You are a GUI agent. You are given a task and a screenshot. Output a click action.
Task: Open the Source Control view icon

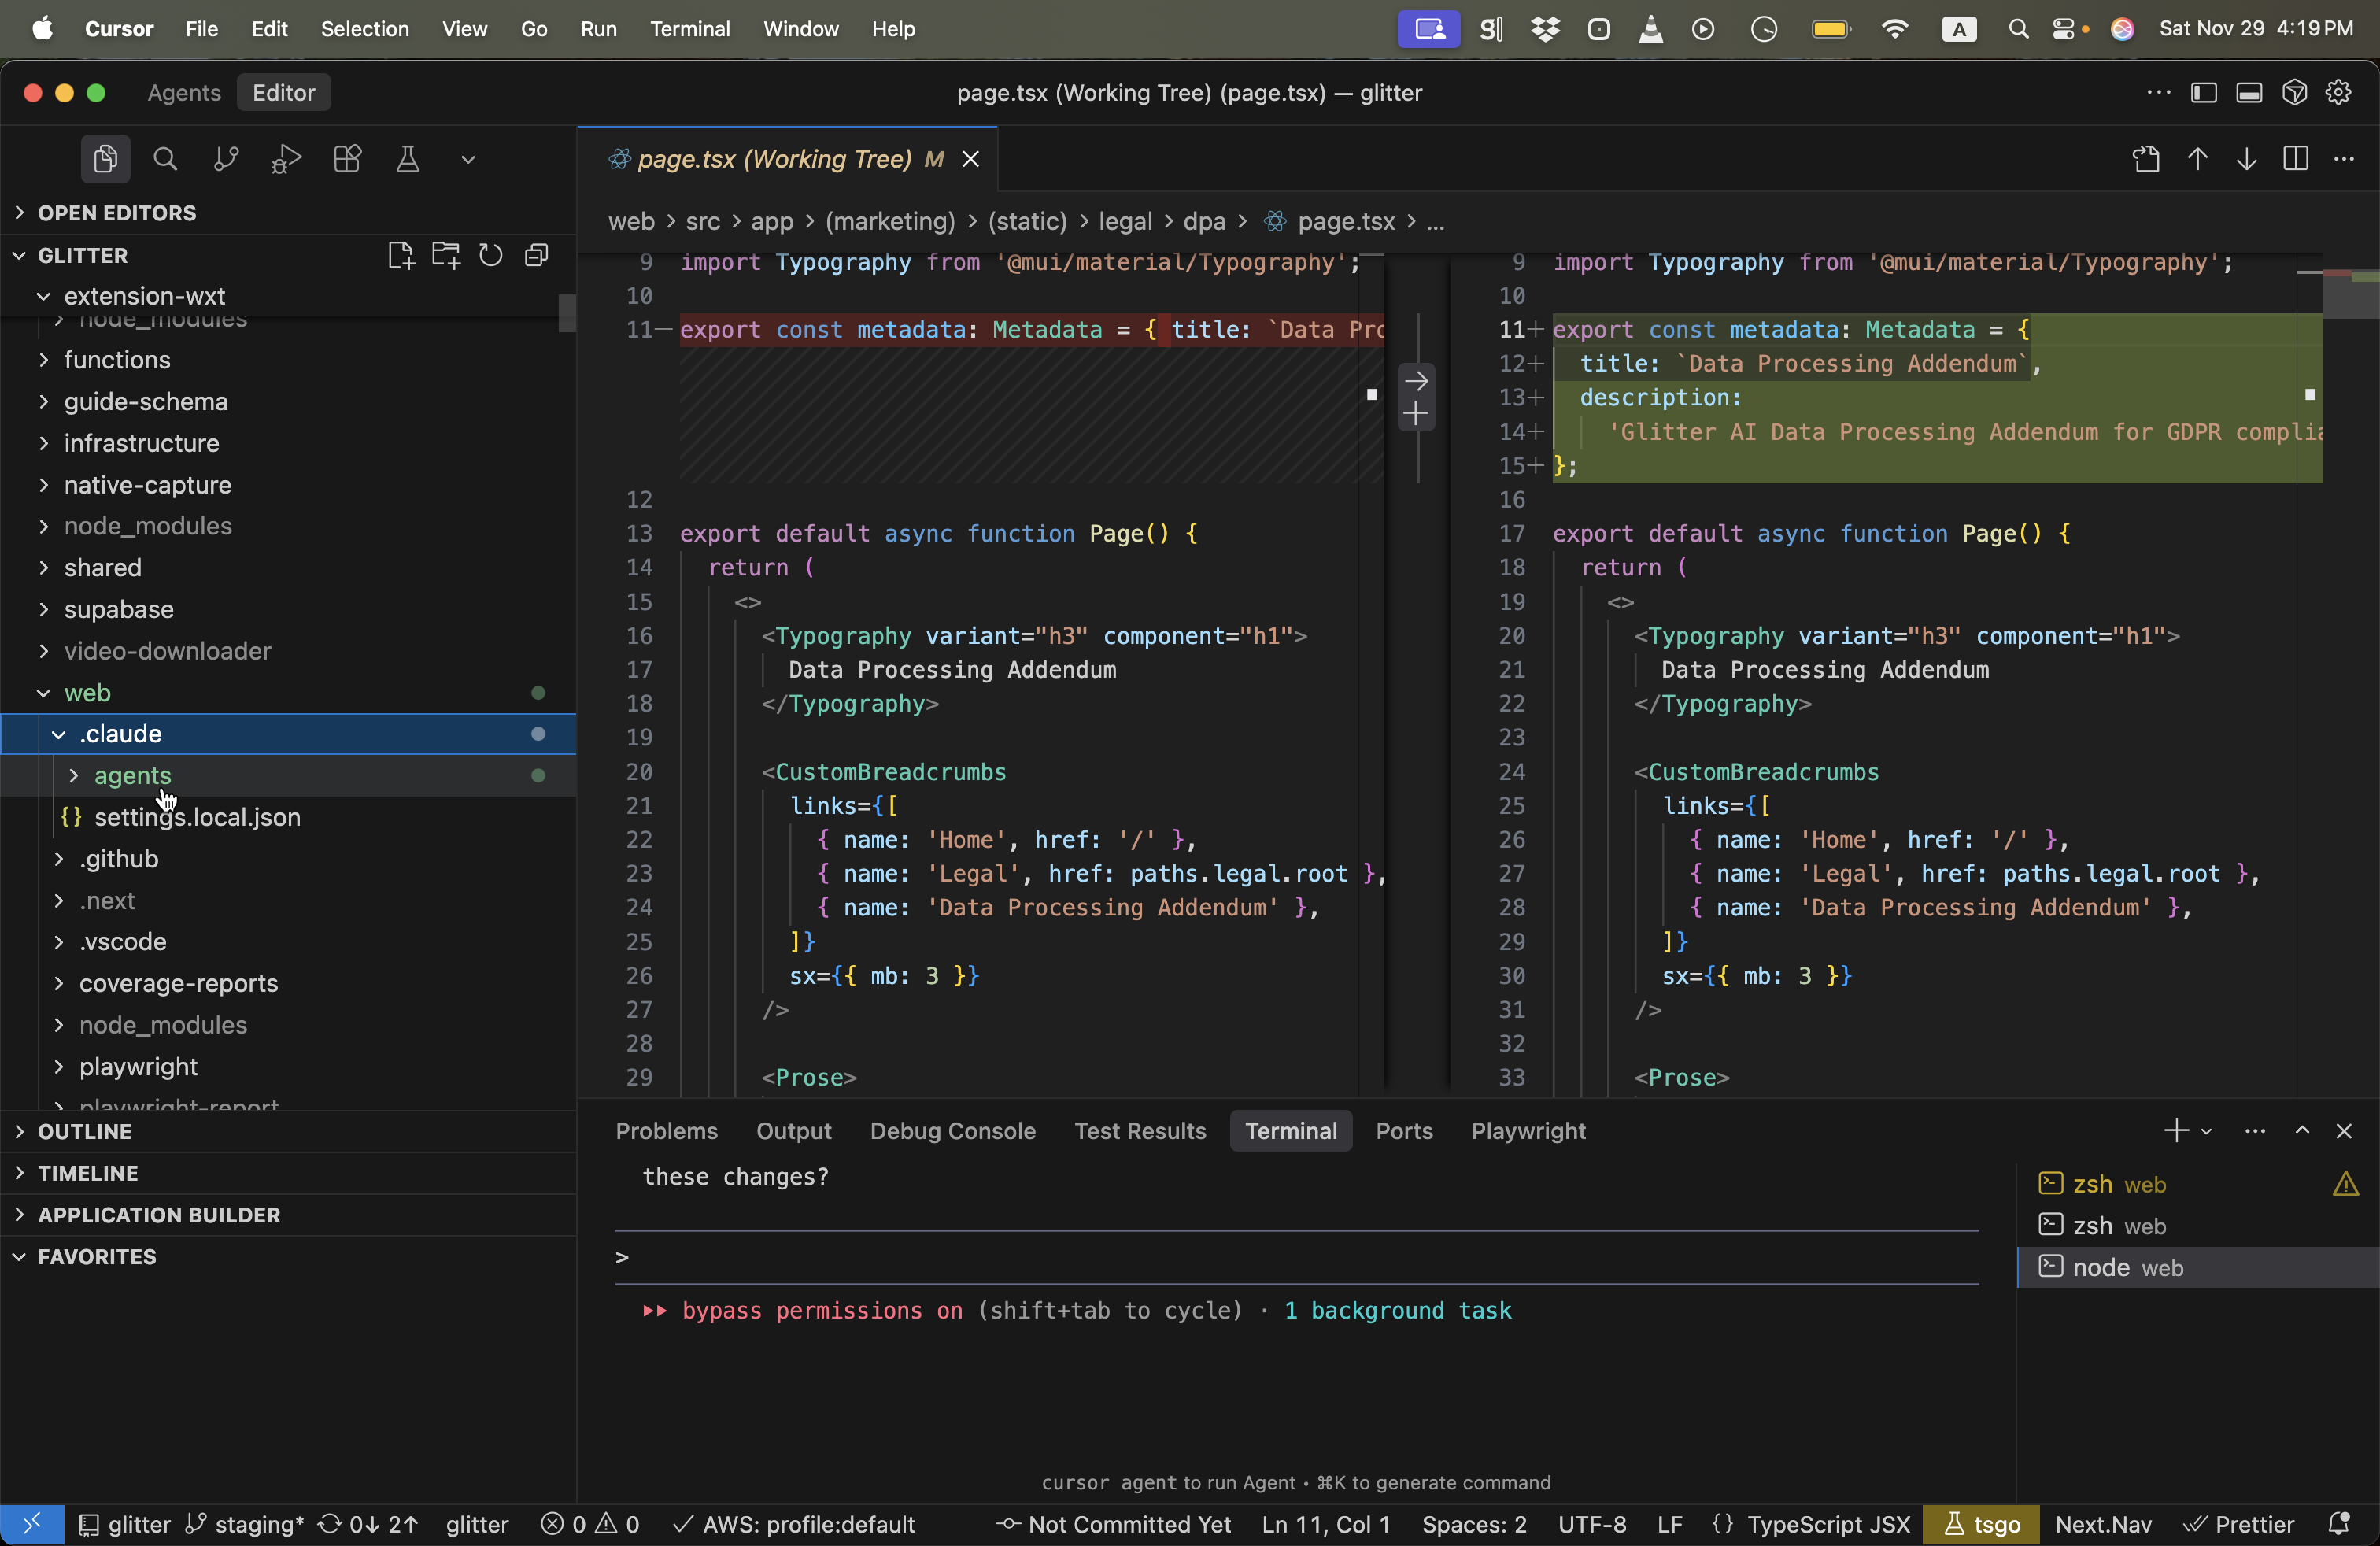point(226,159)
